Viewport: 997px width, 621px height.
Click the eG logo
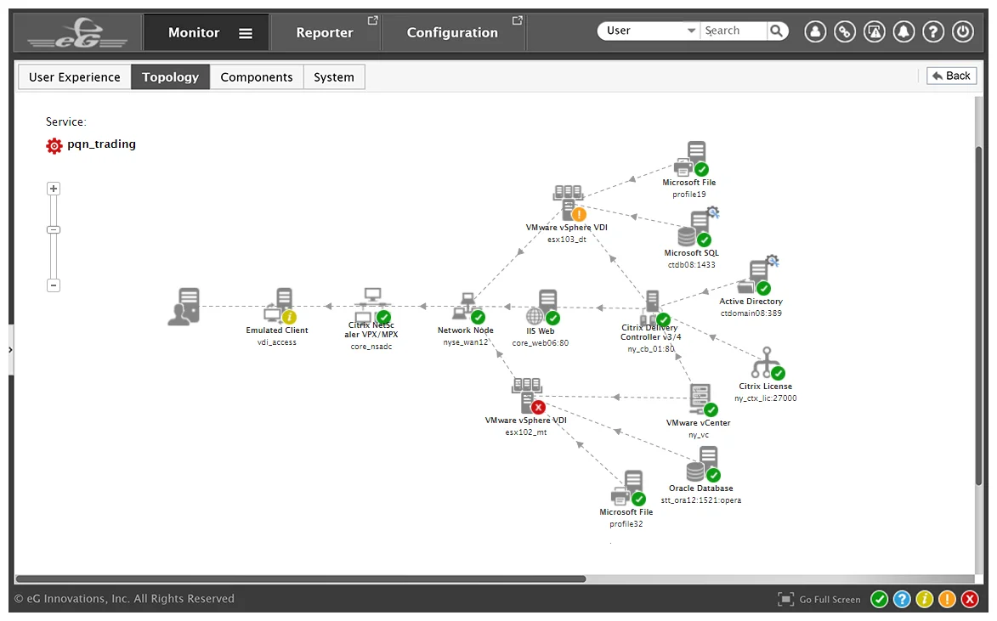pyautogui.click(x=77, y=33)
